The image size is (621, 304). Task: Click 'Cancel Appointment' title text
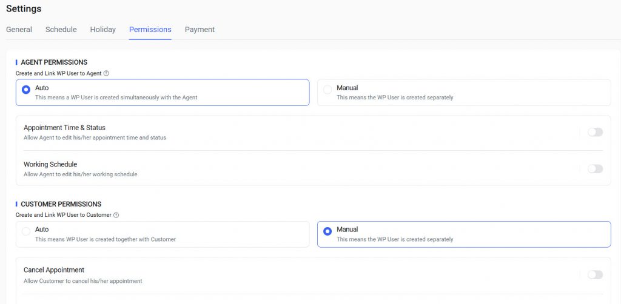tap(54, 269)
